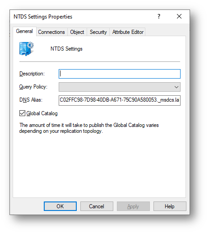Click the Query Policy label text
The image size is (209, 234).
33,87
